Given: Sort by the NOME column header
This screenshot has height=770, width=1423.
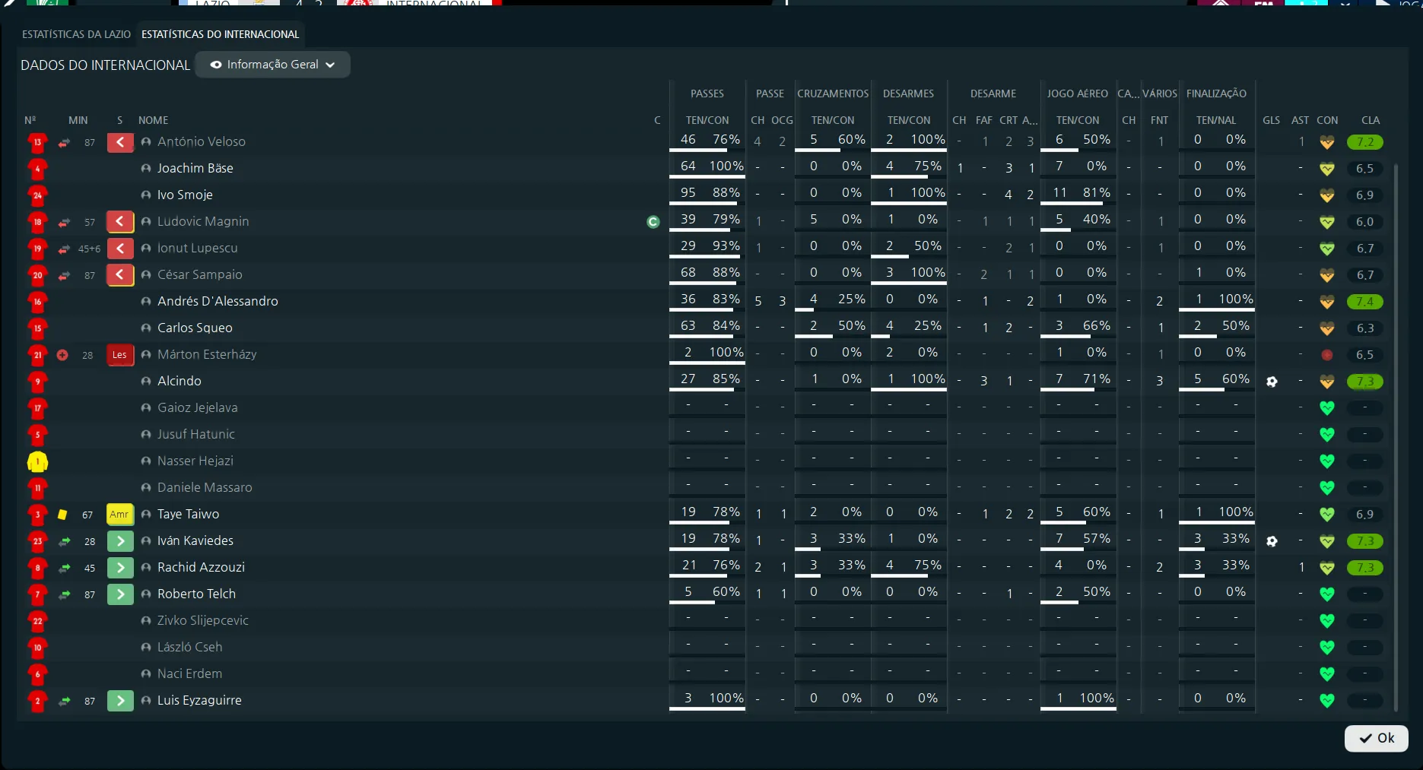Looking at the screenshot, I should (x=154, y=120).
